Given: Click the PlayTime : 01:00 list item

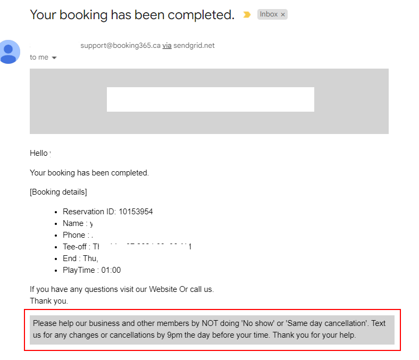Looking at the screenshot, I should (x=91, y=270).
